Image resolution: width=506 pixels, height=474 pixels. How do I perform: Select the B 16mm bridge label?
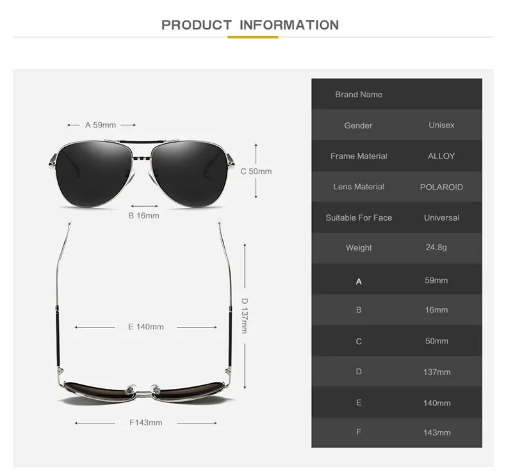click(x=143, y=216)
